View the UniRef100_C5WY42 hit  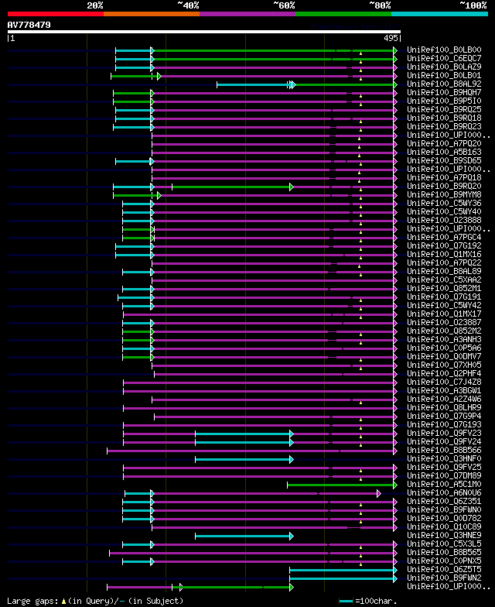(x=444, y=305)
